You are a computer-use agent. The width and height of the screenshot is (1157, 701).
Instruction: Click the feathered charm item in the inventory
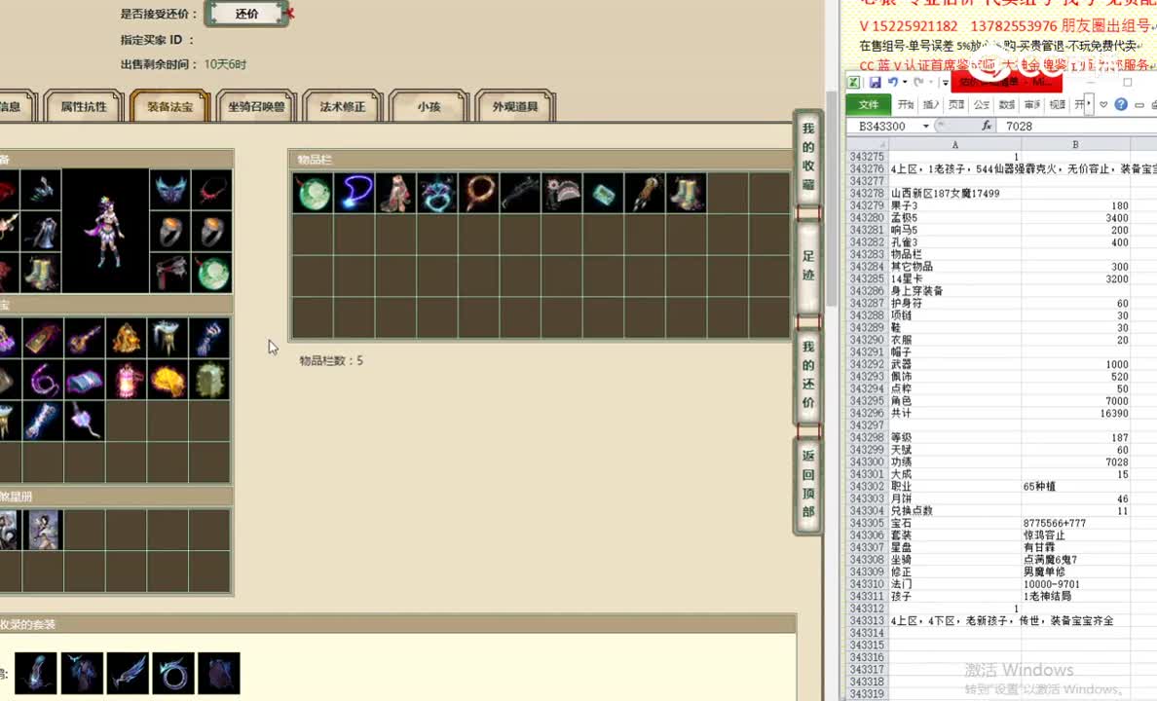tap(644, 194)
